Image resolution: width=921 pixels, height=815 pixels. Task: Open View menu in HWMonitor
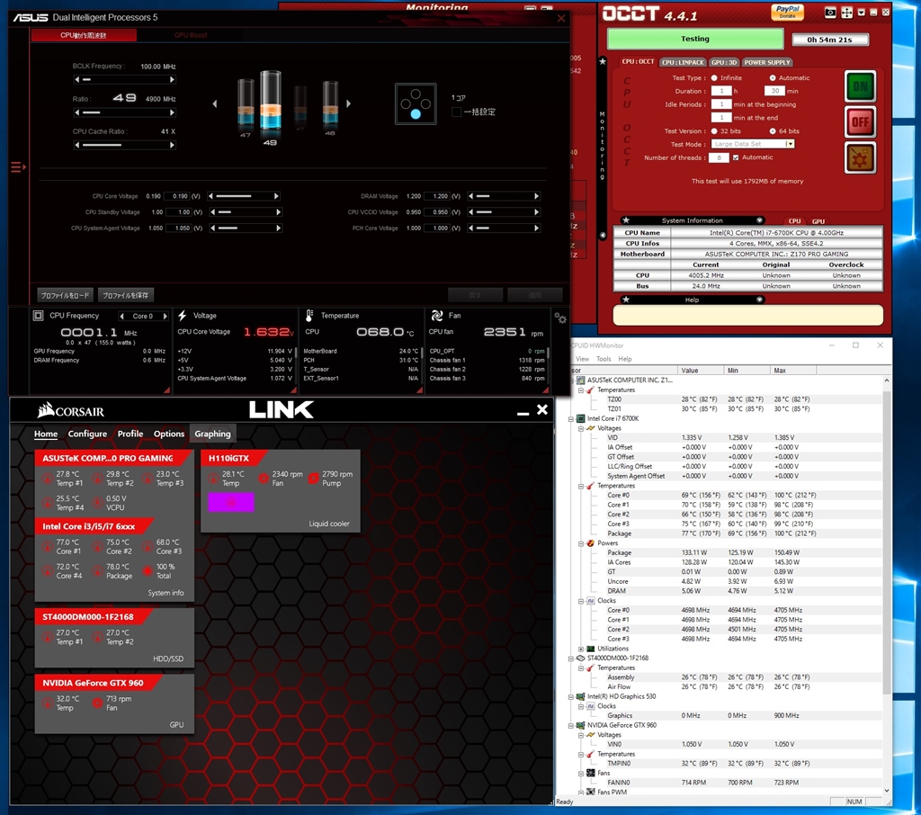582,359
